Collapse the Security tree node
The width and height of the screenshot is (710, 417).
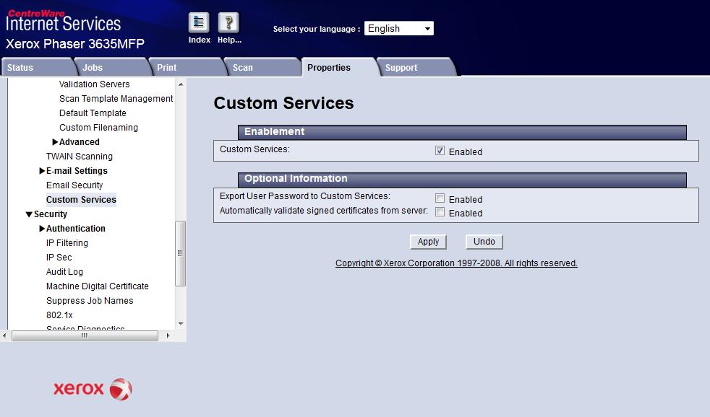coord(29,214)
